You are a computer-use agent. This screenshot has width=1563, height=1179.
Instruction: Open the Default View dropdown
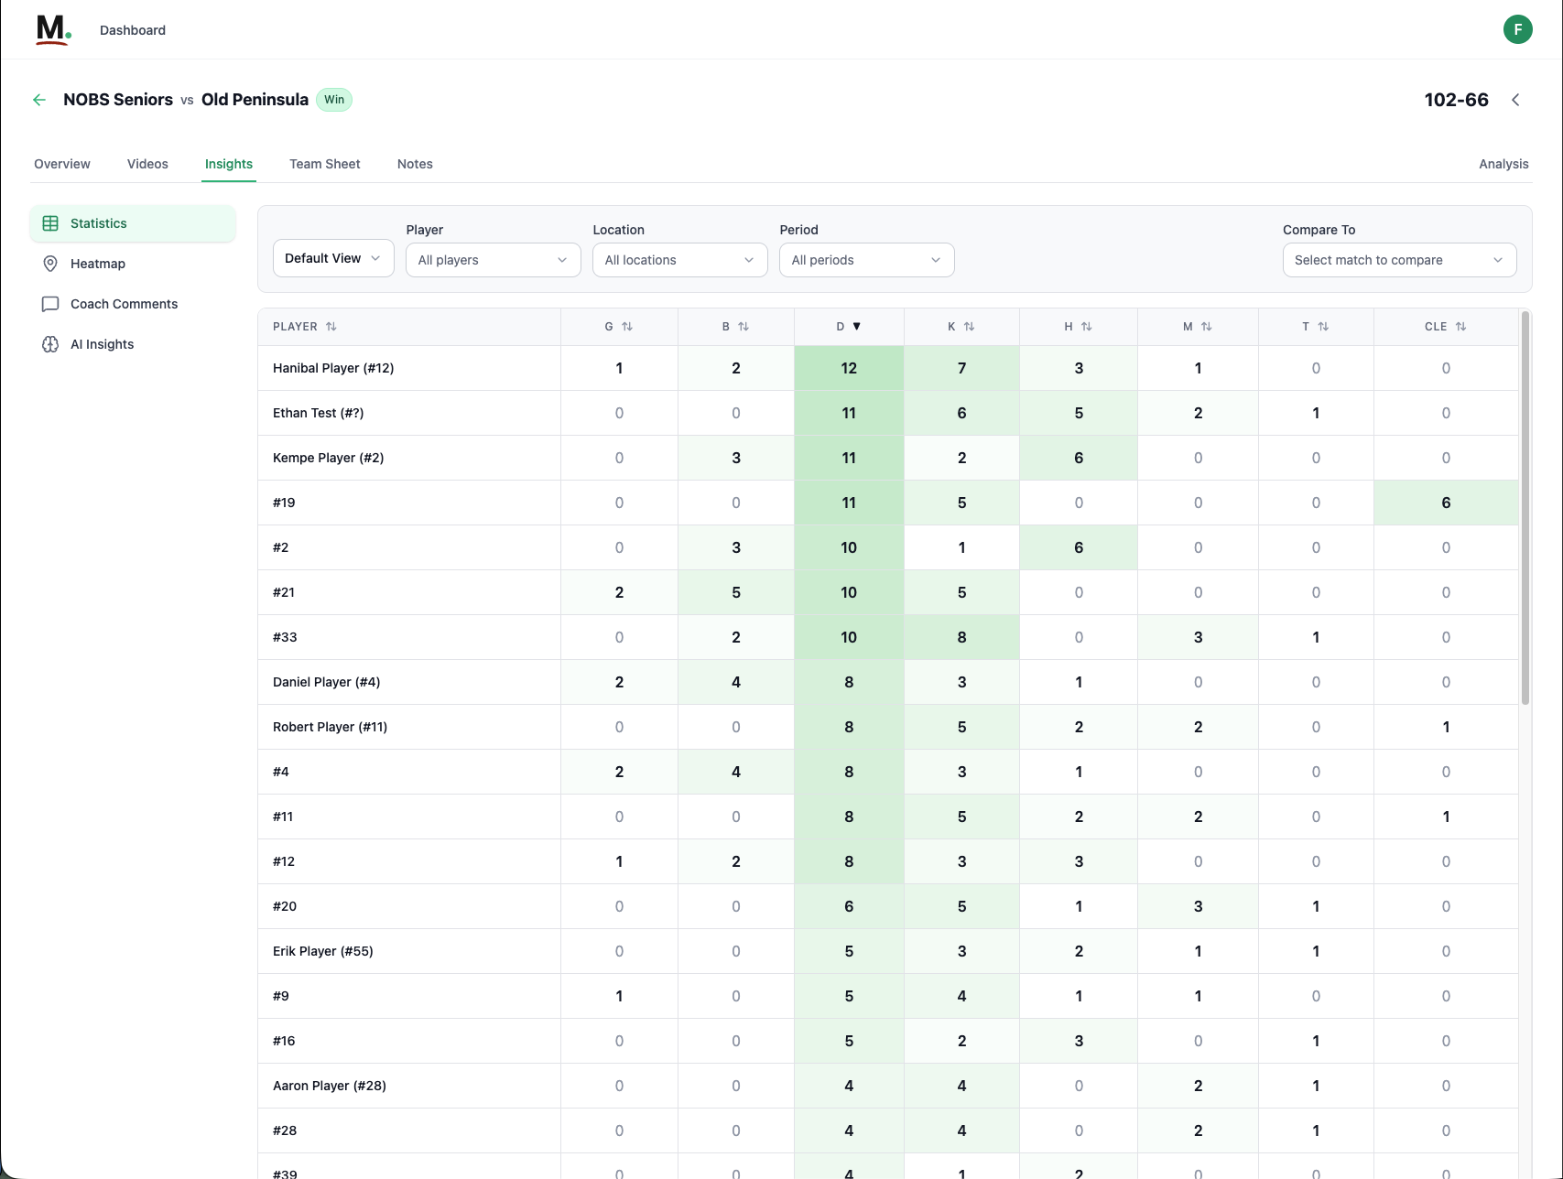click(x=332, y=258)
